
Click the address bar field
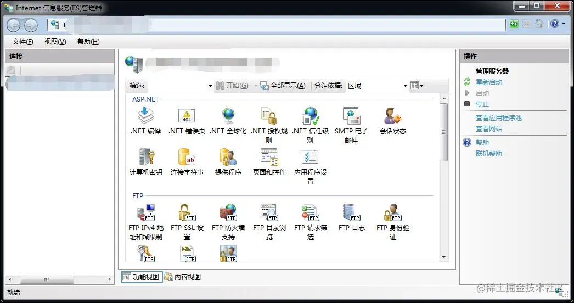[277, 25]
